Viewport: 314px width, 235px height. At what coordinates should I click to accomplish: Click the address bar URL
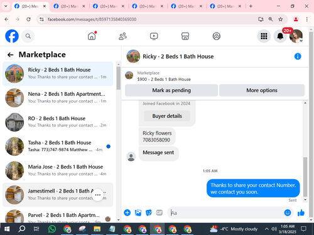click(x=92, y=19)
